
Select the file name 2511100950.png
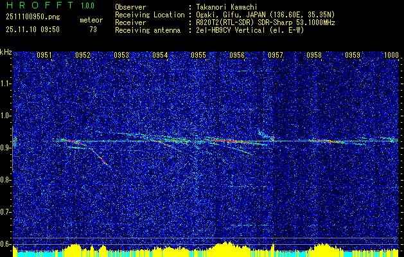[33, 17]
